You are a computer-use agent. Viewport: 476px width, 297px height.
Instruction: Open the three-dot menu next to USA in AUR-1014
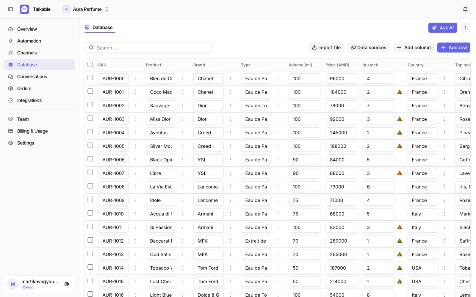[444, 268]
